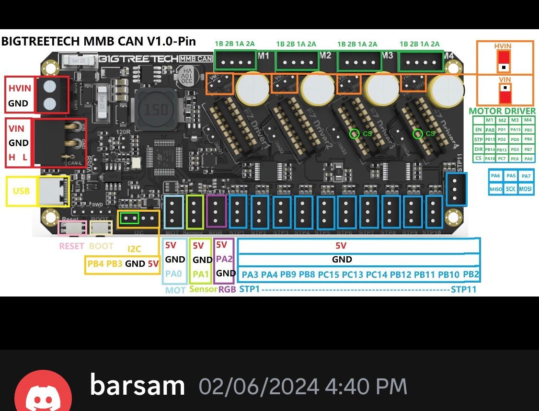Click the M1 motor connector
Image resolution: width=539 pixels, height=411 pixels.
(x=235, y=62)
